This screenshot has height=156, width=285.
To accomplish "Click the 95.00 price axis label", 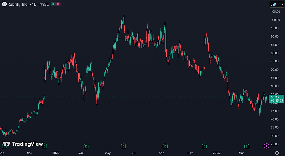I will 275,28.
